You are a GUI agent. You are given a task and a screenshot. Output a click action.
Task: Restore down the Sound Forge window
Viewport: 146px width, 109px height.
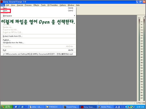tap(141, 2)
